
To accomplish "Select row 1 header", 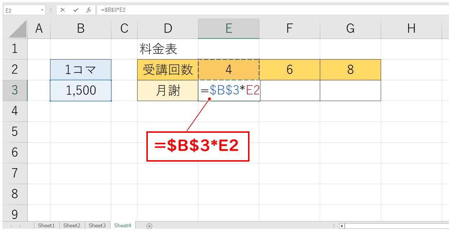I will 15,49.
